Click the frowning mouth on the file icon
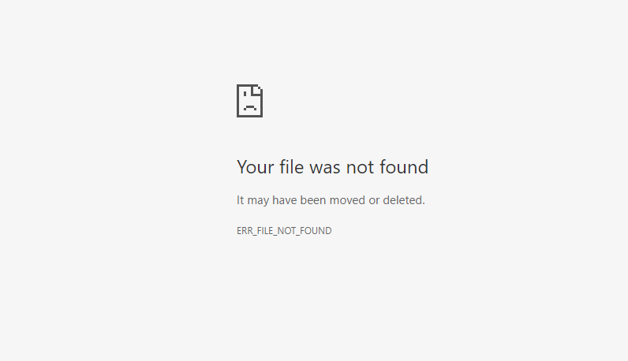 click(250, 107)
